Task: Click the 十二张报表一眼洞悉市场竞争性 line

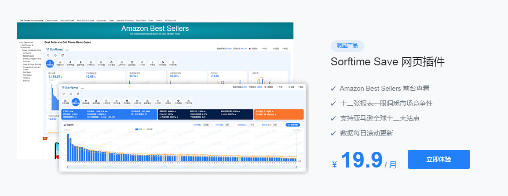Action: coord(386,103)
